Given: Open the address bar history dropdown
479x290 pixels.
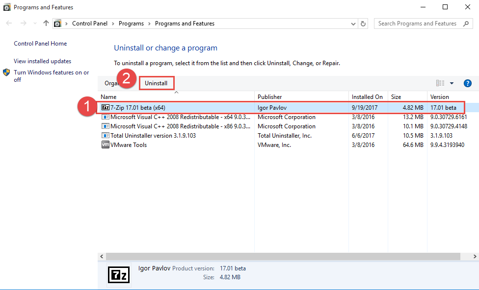Looking at the screenshot, I should coord(353,23).
